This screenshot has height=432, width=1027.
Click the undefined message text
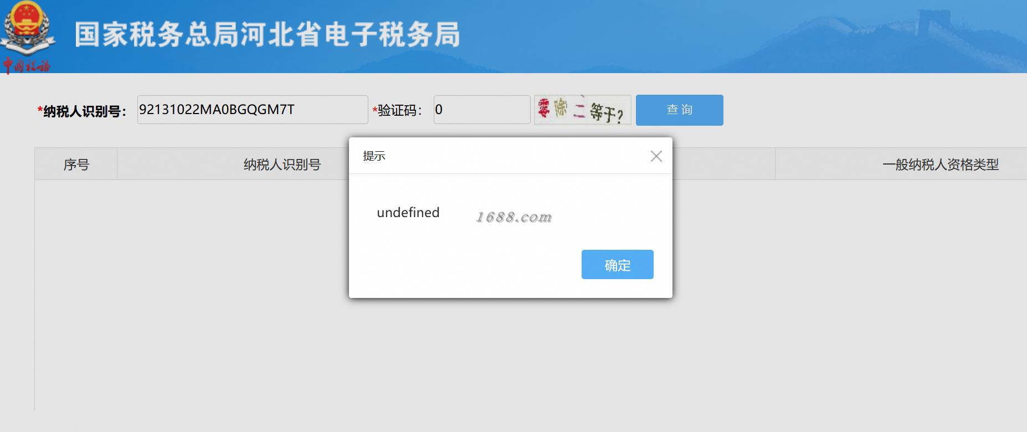click(x=408, y=213)
